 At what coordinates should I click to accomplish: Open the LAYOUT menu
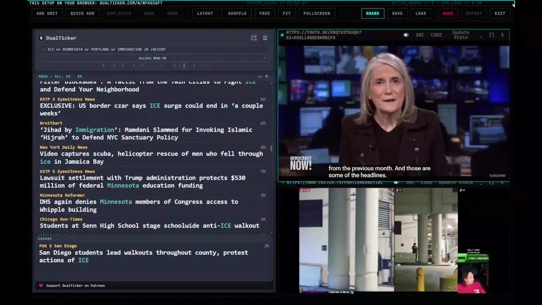(205, 14)
